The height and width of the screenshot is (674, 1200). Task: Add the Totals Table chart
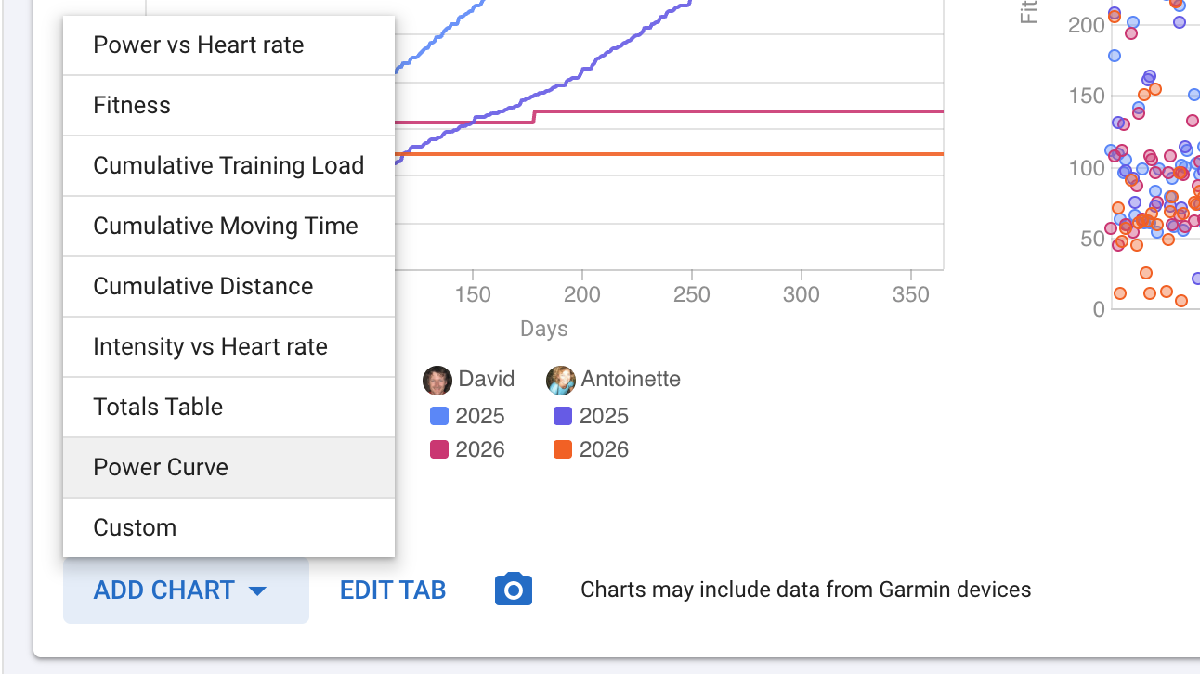[x=159, y=408]
